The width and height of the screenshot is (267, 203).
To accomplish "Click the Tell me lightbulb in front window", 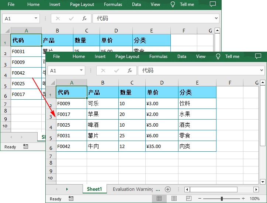I will coord(218,56).
